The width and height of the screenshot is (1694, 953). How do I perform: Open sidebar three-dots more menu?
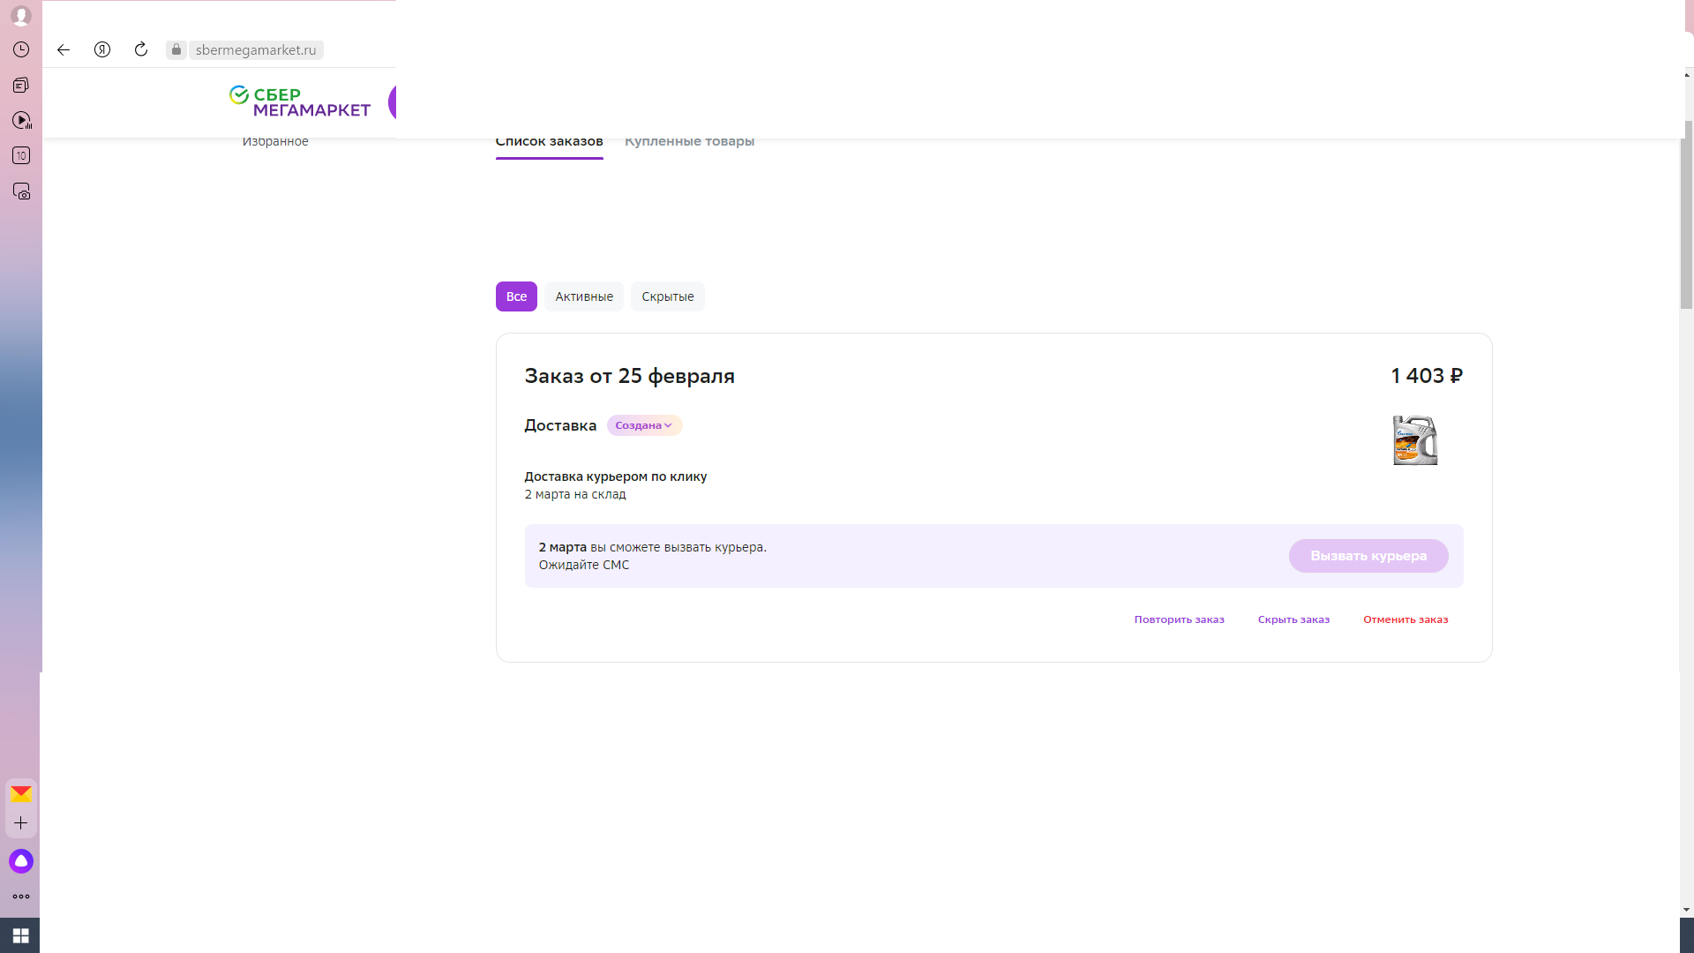(21, 897)
